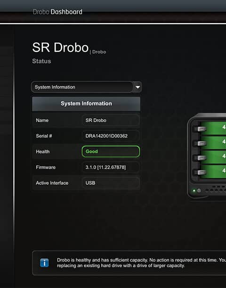Click the Name row label
The height and width of the screenshot is (288, 226).
42,120
